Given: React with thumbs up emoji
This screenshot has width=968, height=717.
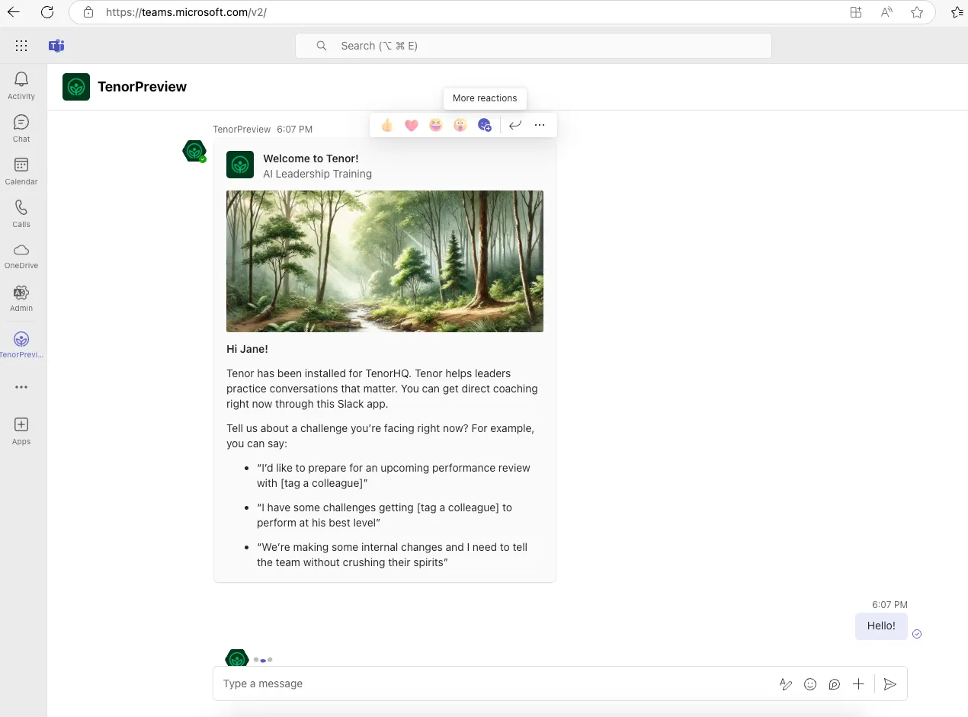Looking at the screenshot, I should coord(387,125).
